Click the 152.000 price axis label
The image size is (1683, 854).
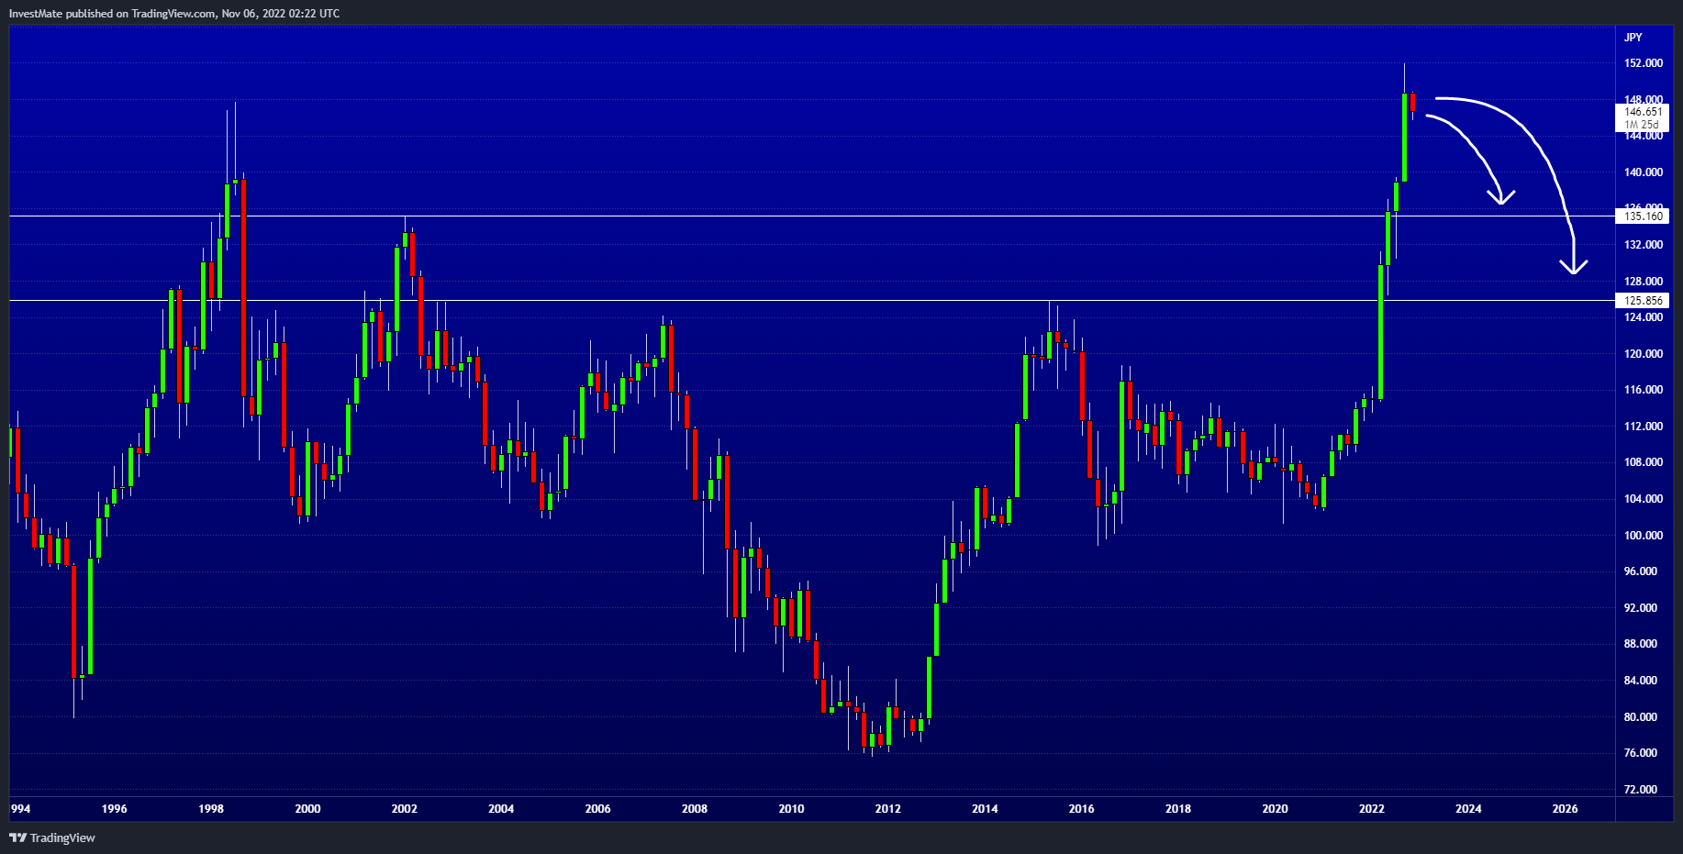(x=1643, y=63)
